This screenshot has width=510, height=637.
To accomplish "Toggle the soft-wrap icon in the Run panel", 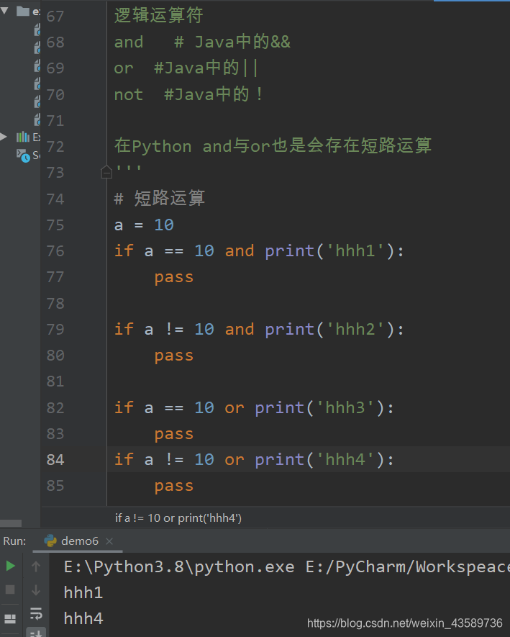I will pyautogui.click(x=36, y=613).
